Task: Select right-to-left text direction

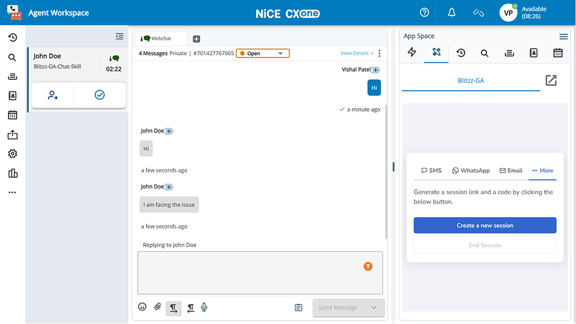Action: point(191,308)
